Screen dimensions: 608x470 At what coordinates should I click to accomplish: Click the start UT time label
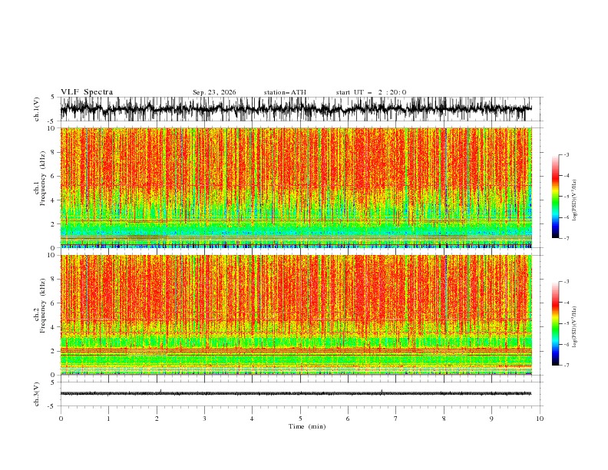(371, 92)
